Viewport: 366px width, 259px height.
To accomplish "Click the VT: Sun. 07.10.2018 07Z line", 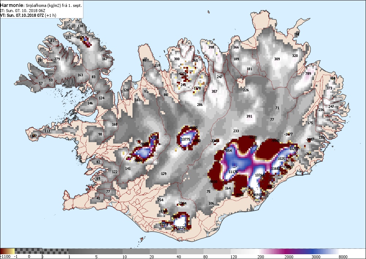I will coord(28,15).
